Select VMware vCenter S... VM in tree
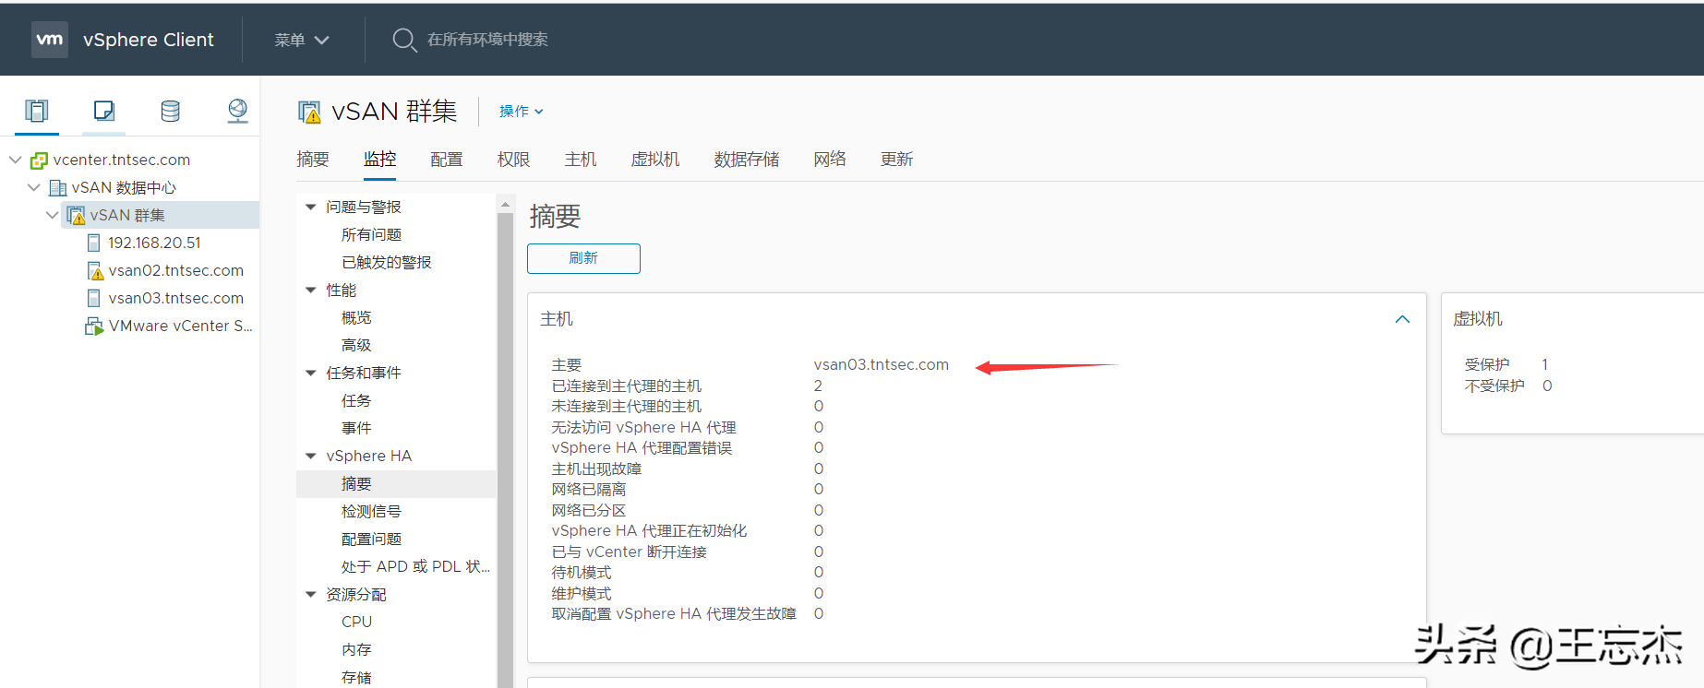1704x688 pixels. [x=180, y=326]
